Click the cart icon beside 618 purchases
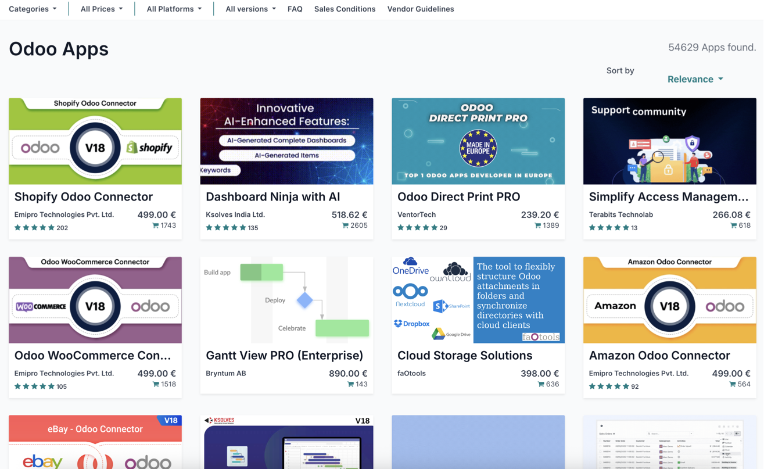The width and height of the screenshot is (764, 469). point(733,225)
